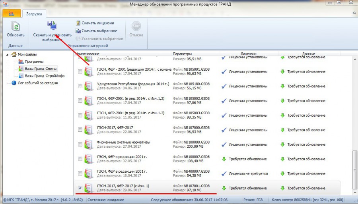
Task: Collapse the ribbon with the chevron
Action: click(354, 13)
